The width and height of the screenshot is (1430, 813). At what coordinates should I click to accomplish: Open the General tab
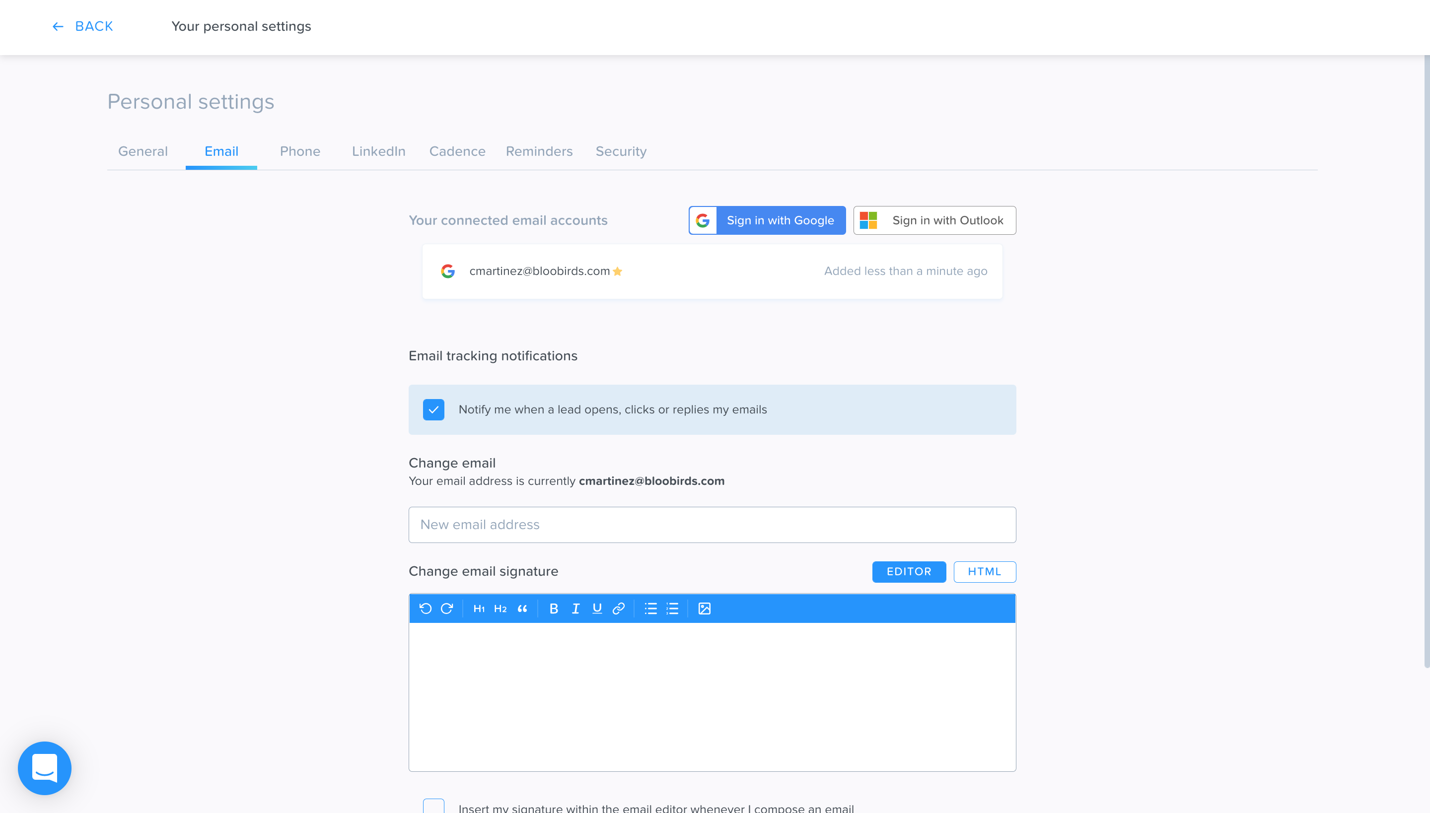143,151
